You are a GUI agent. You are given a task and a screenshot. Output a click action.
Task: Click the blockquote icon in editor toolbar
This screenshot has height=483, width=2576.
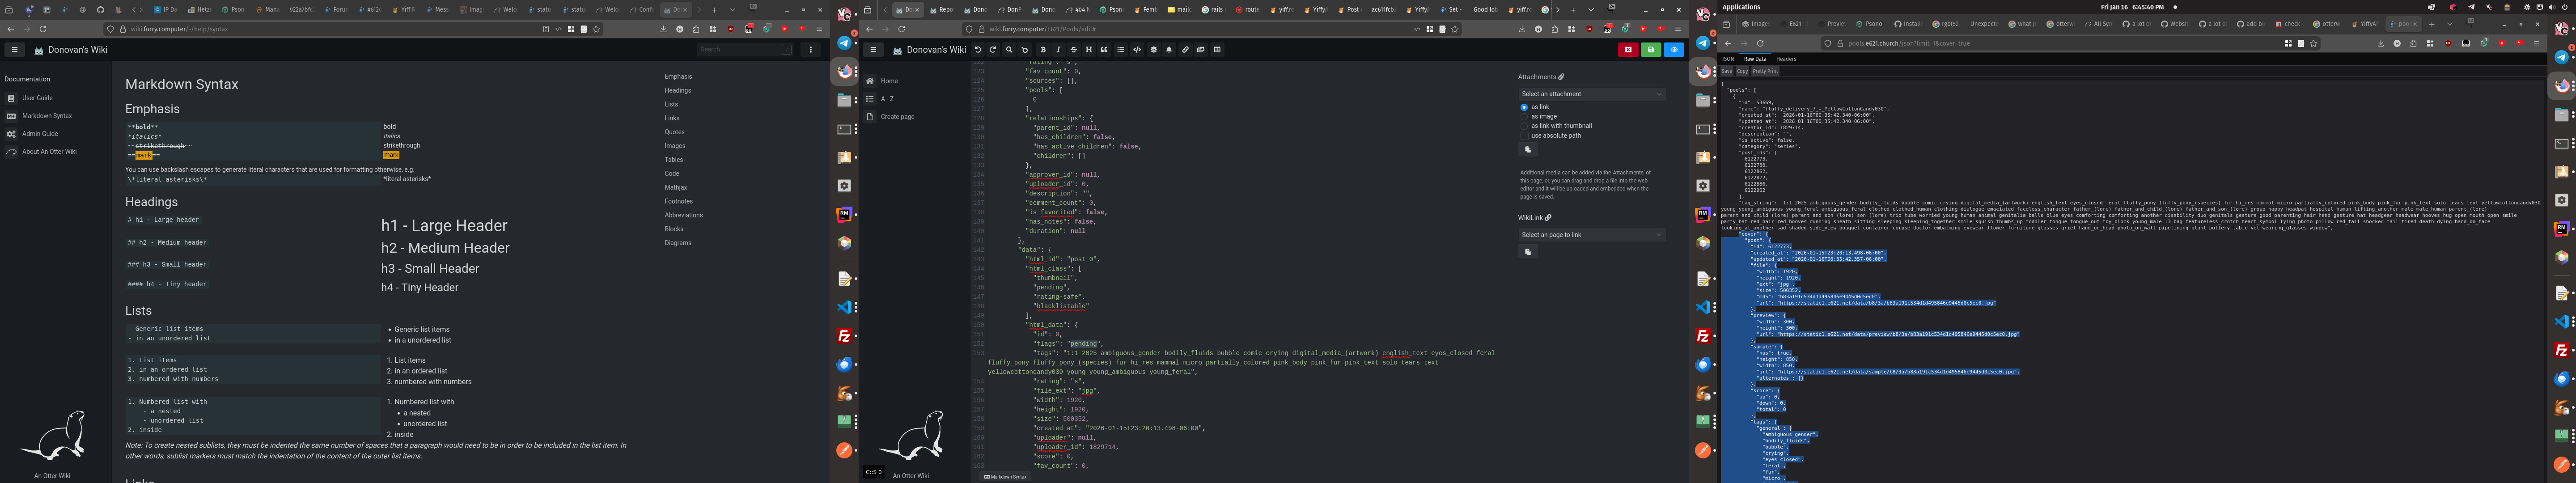(x=1104, y=50)
